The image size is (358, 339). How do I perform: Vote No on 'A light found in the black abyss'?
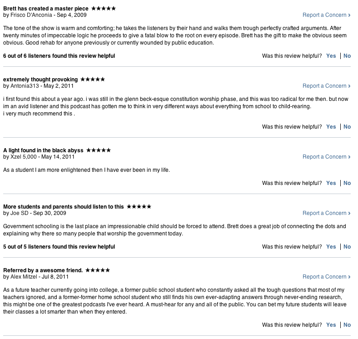click(x=347, y=183)
